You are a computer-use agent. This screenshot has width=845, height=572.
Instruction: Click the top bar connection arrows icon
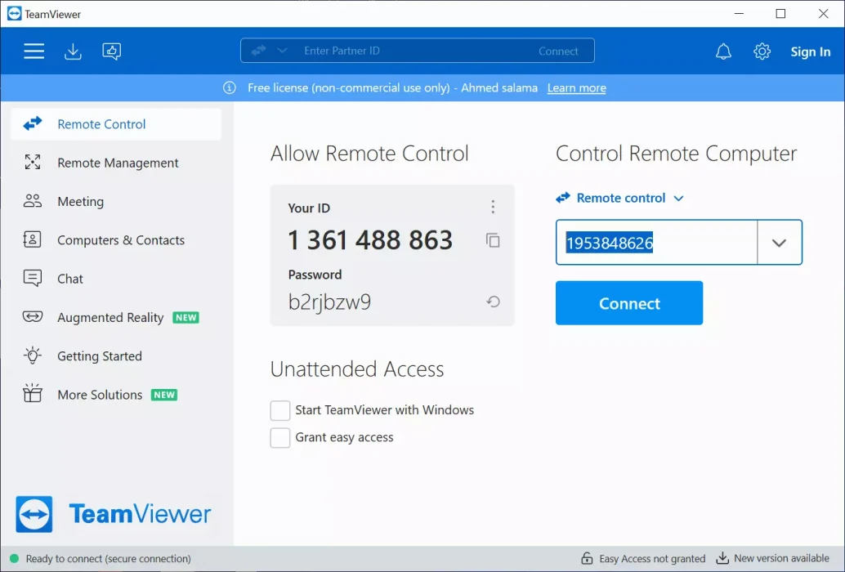pyautogui.click(x=259, y=51)
